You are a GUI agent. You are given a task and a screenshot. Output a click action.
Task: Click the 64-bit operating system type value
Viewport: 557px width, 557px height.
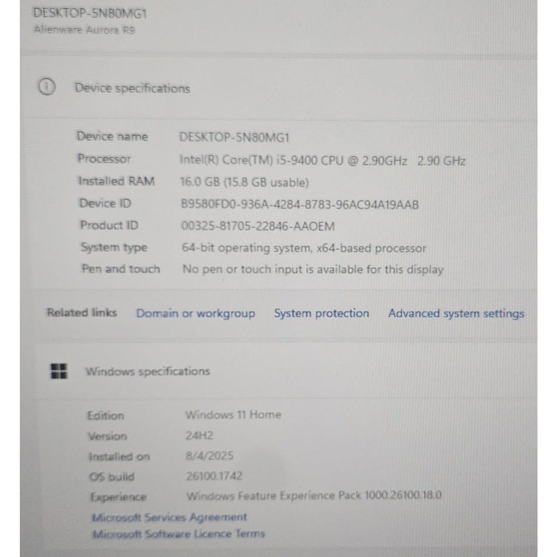[304, 248]
